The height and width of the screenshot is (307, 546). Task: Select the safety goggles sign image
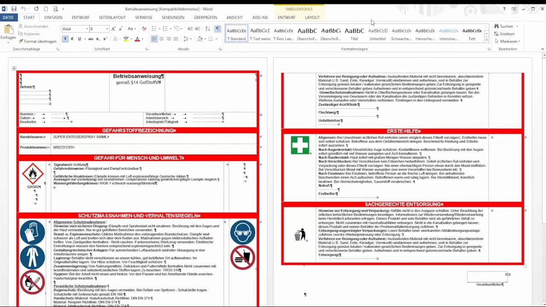[x=243, y=232]
